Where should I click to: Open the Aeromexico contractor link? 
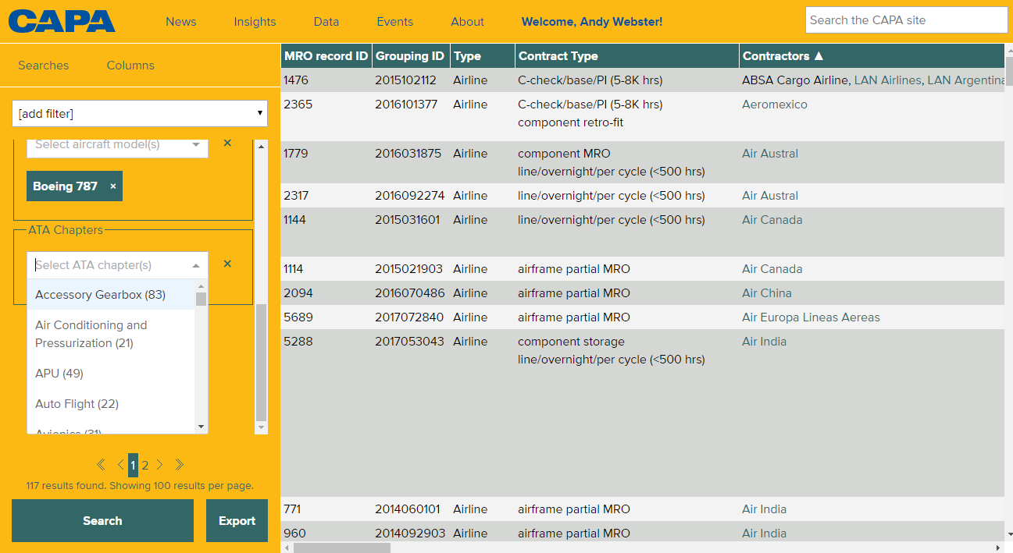[775, 105]
